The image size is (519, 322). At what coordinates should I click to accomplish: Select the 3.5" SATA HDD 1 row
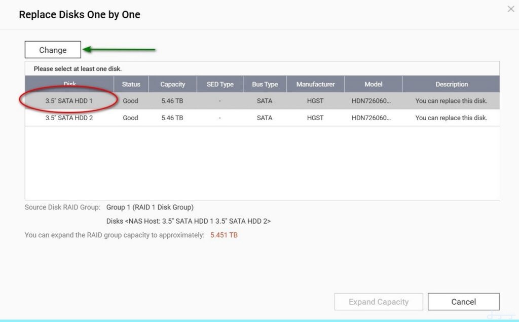click(x=69, y=101)
